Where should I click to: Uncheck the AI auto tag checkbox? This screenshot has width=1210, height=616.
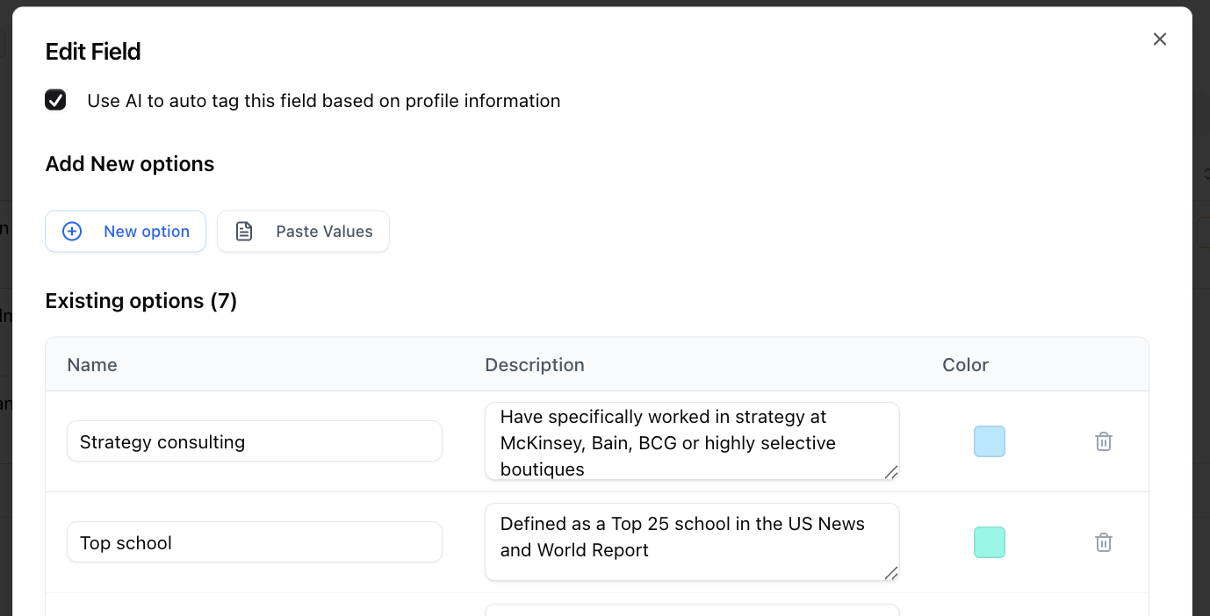point(55,100)
